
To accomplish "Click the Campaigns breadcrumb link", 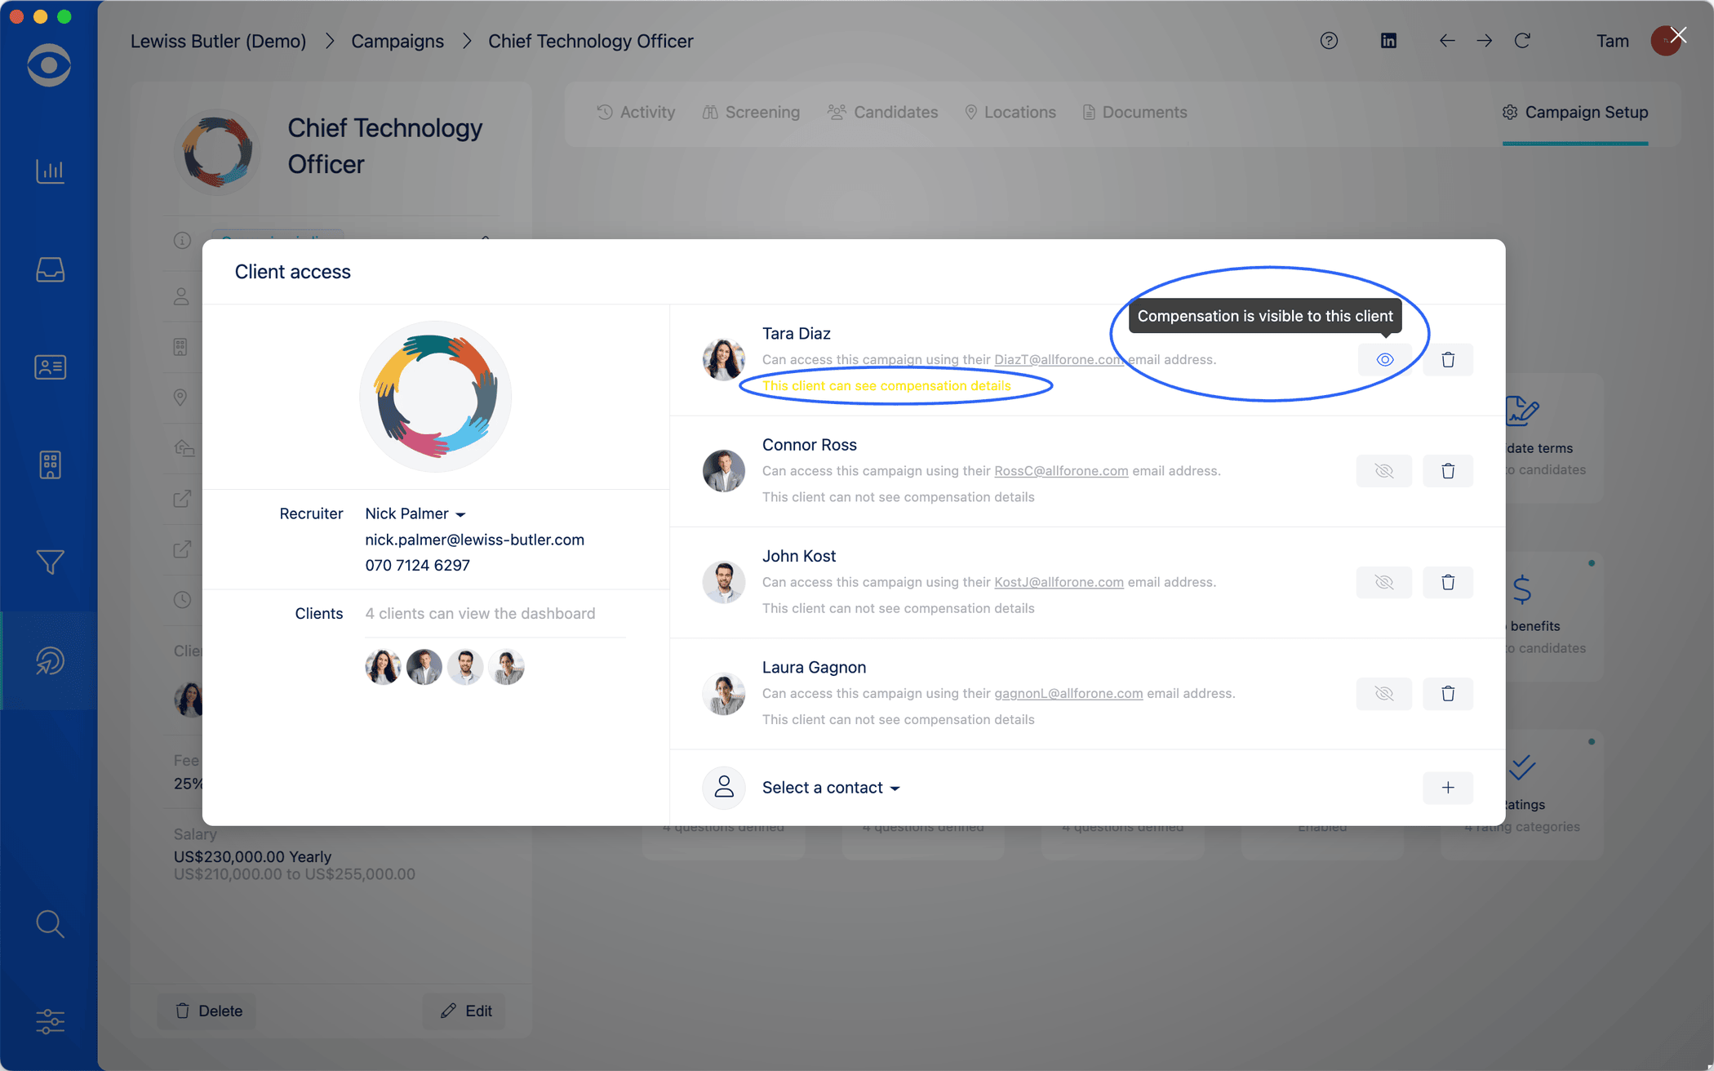I will (397, 41).
